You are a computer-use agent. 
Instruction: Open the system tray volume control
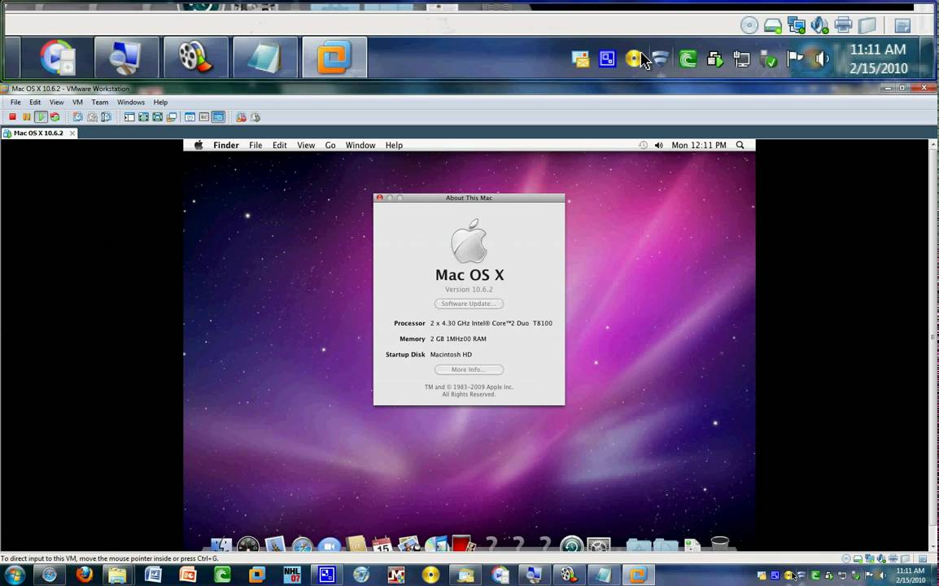click(x=882, y=575)
